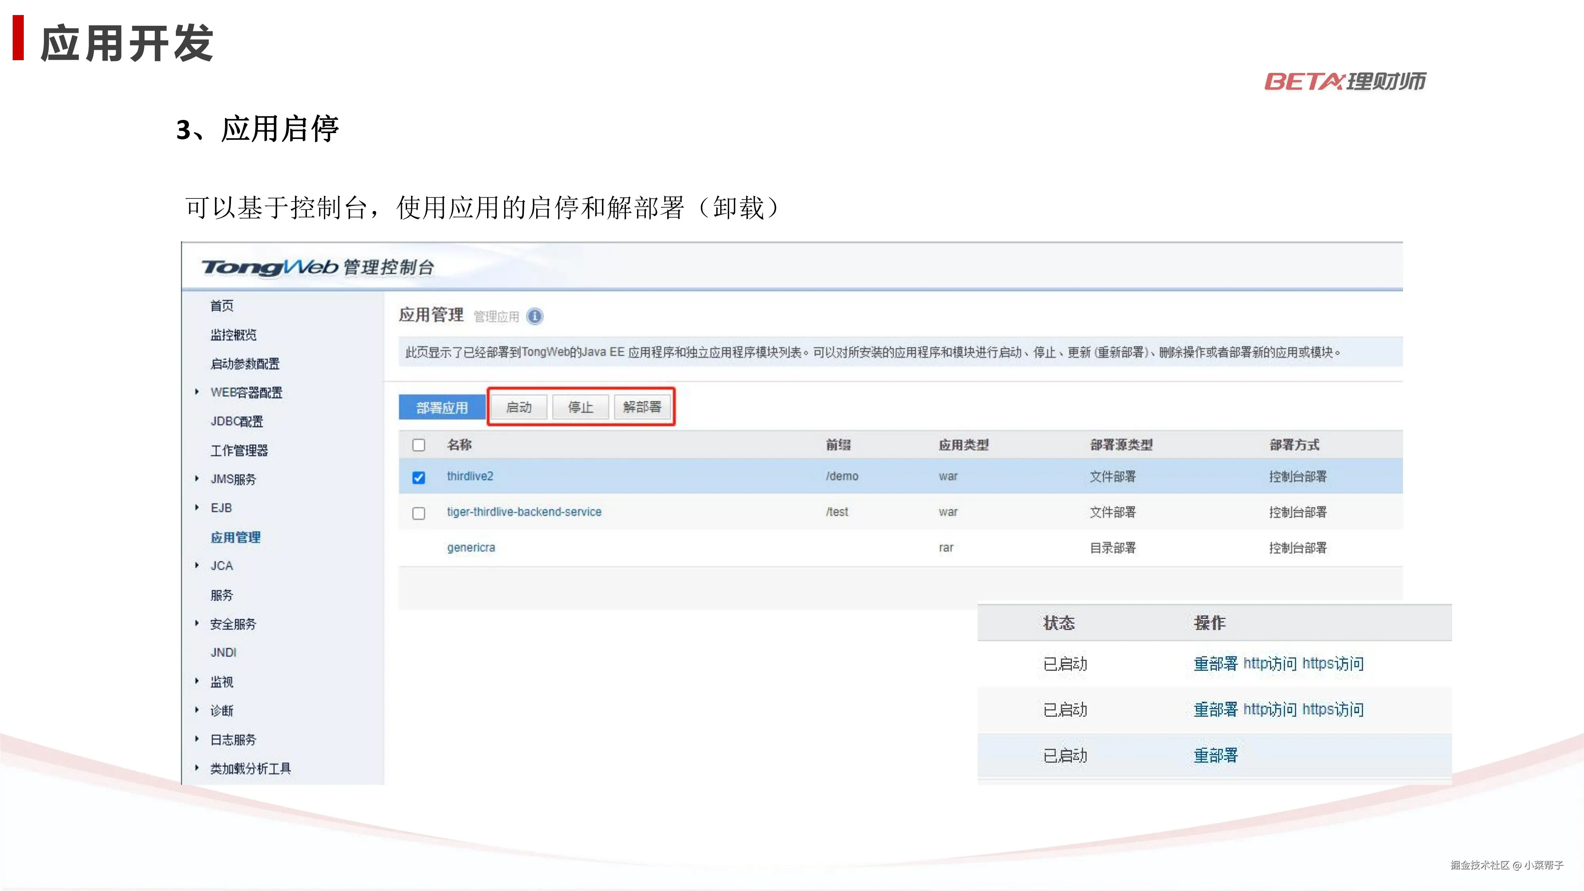Expand the 安全服务 menu arrow
This screenshot has width=1584, height=891.
click(x=197, y=624)
